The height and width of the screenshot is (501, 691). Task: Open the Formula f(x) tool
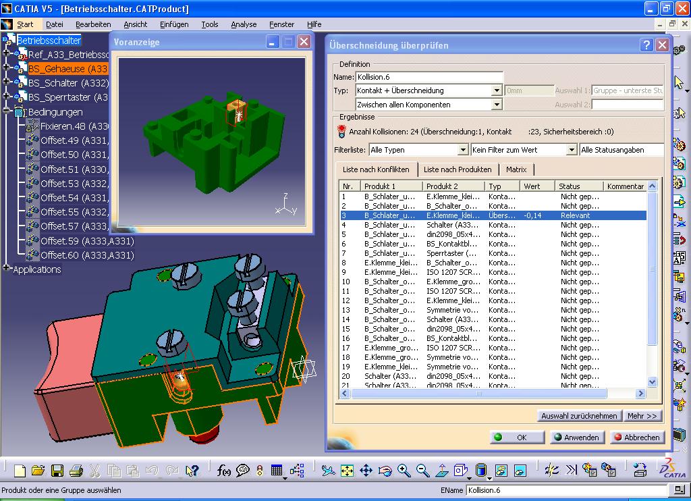click(x=223, y=471)
